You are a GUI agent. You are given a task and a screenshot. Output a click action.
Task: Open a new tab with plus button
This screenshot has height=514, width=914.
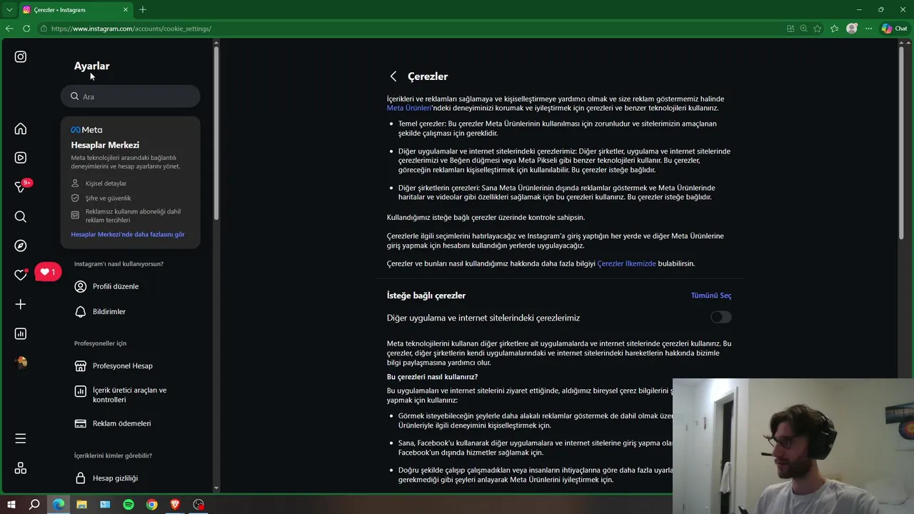click(x=143, y=10)
